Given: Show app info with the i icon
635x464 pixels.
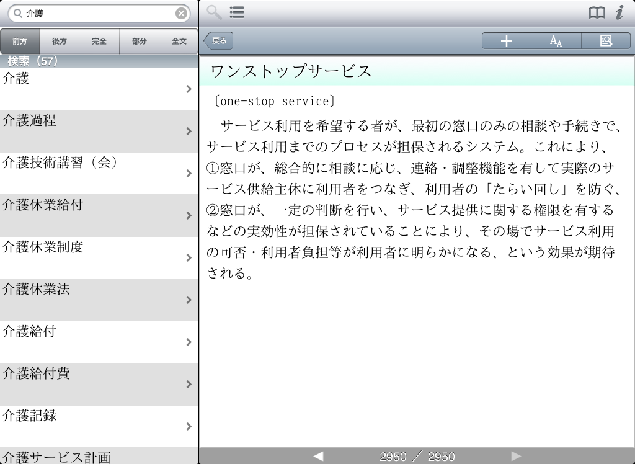Looking at the screenshot, I should coord(619,12).
